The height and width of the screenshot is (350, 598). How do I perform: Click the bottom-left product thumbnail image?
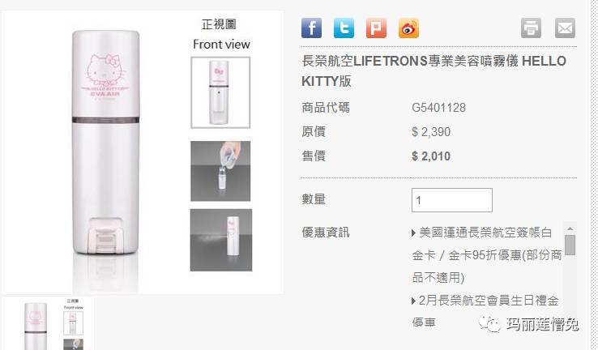click(x=48, y=324)
